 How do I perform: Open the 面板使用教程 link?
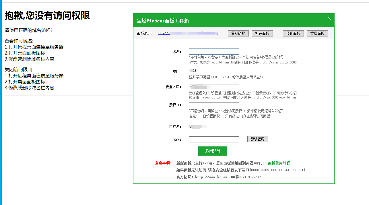(279, 163)
